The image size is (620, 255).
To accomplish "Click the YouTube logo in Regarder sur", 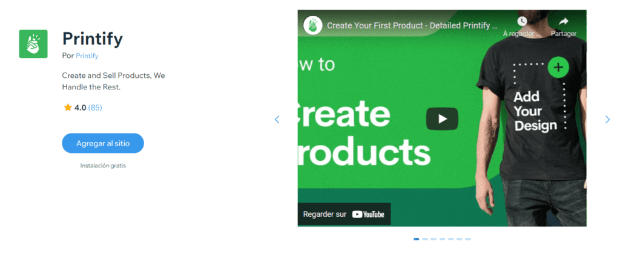I will (x=368, y=215).
